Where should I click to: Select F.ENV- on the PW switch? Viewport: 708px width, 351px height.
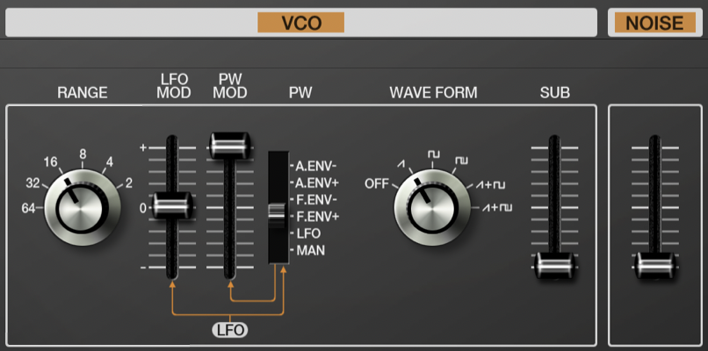pos(315,199)
